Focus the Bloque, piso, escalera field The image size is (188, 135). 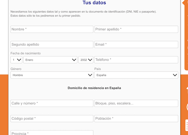tap(136, 103)
